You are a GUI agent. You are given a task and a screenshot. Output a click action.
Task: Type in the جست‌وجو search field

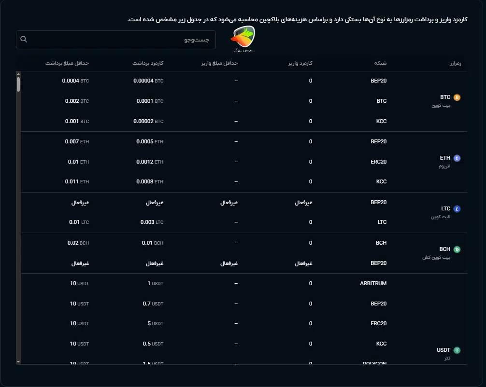(x=121, y=40)
